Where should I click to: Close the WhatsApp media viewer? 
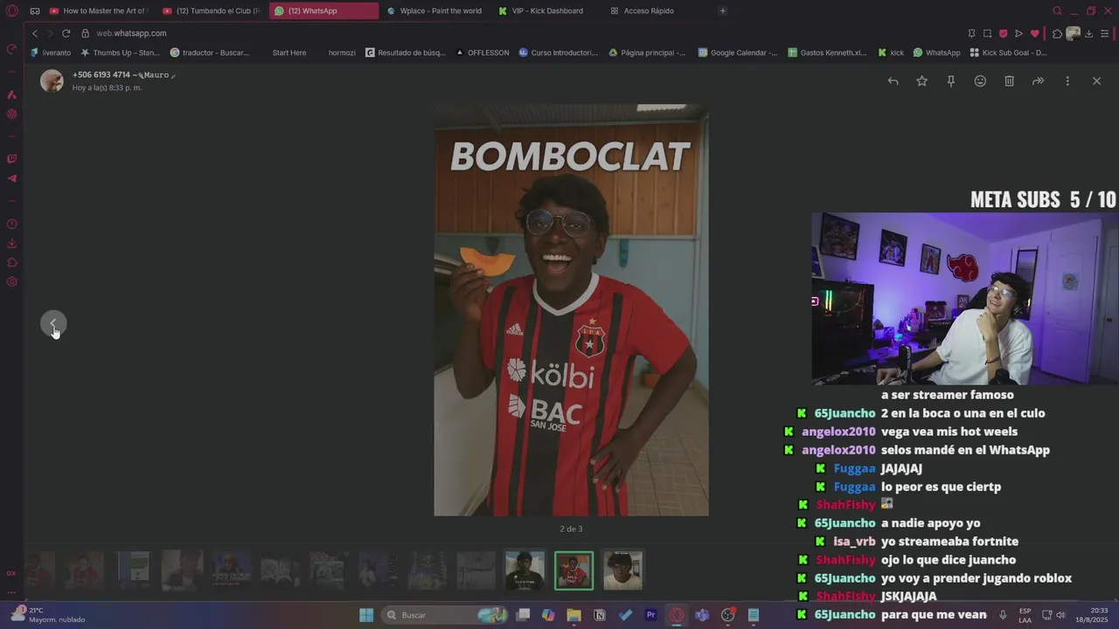[1096, 81]
